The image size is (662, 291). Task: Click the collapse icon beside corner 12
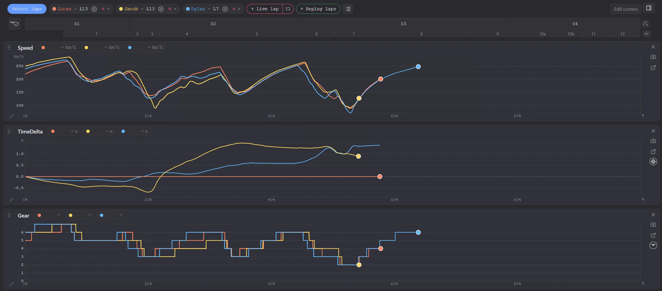646,34
